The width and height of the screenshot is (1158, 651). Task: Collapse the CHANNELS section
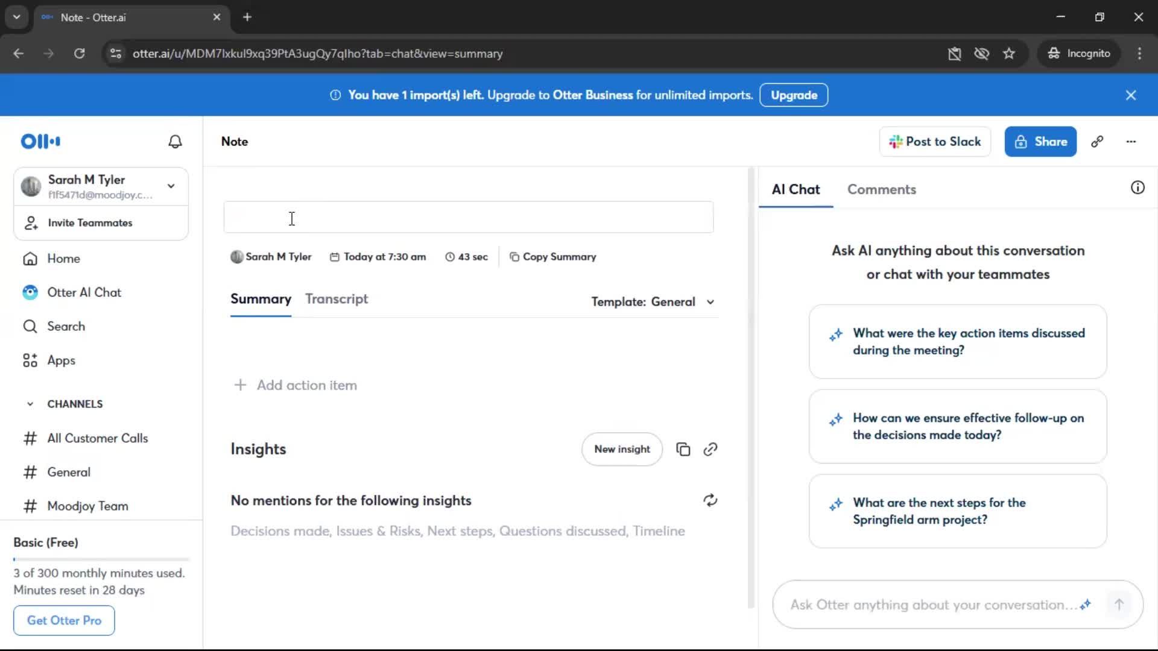tap(30, 404)
